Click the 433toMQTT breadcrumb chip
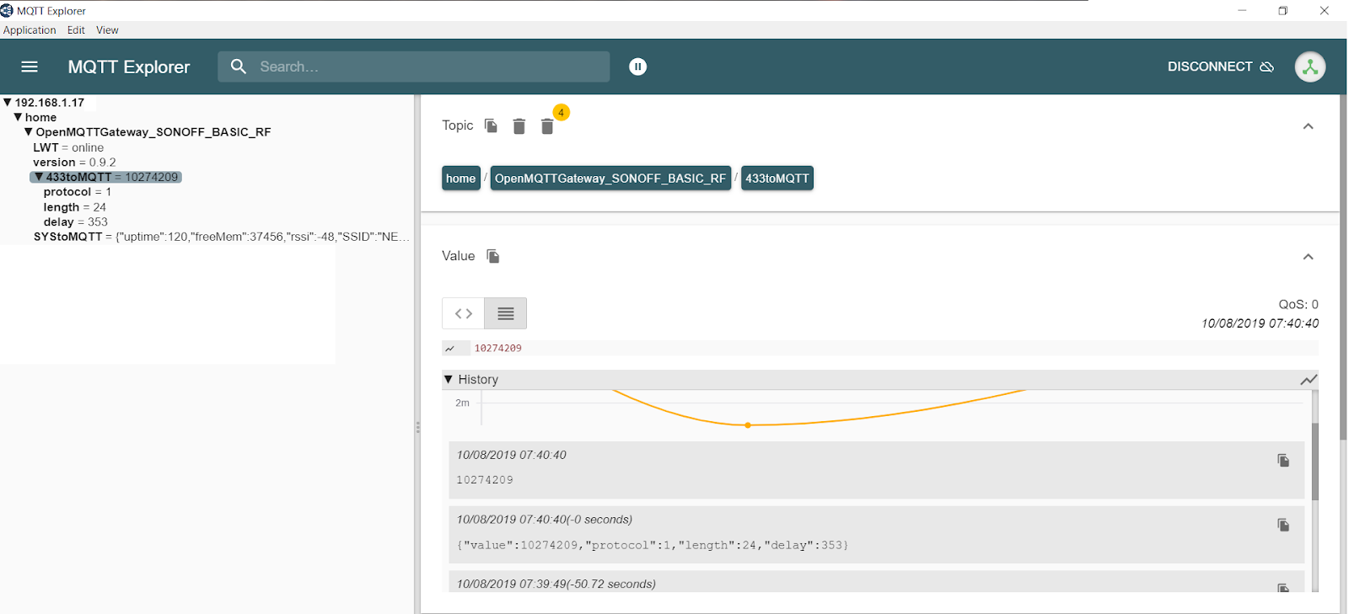Viewport: 1349px width, 614px height. (777, 179)
